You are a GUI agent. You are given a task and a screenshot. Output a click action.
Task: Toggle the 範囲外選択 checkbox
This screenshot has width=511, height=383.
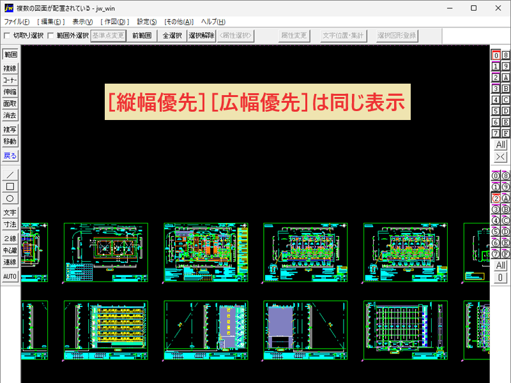50,36
